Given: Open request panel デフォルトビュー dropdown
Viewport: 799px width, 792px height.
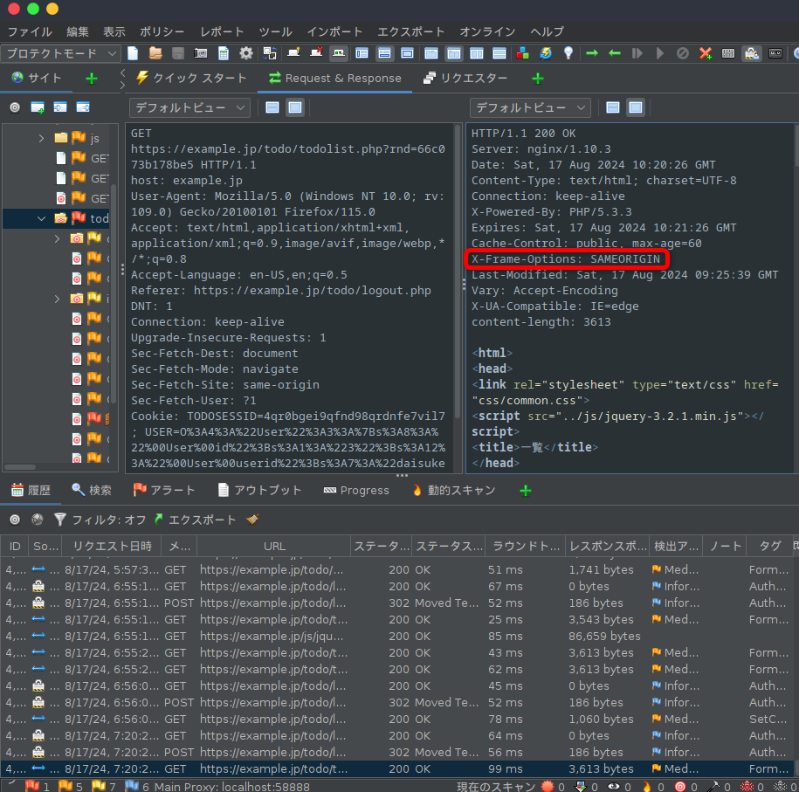Looking at the screenshot, I should 189,107.
